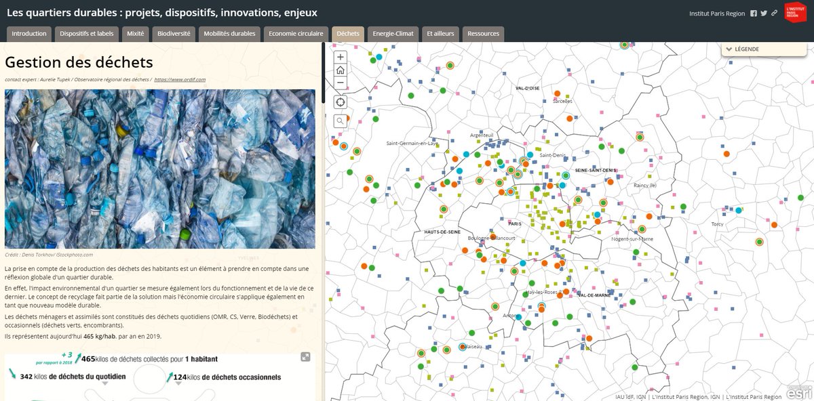The width and height of the screenshot is (814, 401).
Task: Zoom out on the map
Action: pyautogui.click(x=341, y=83)
